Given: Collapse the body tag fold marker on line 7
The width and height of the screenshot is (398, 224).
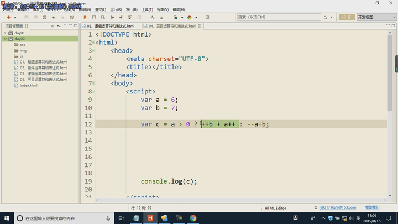Looking at the screenshot, I should click(93, 83).
